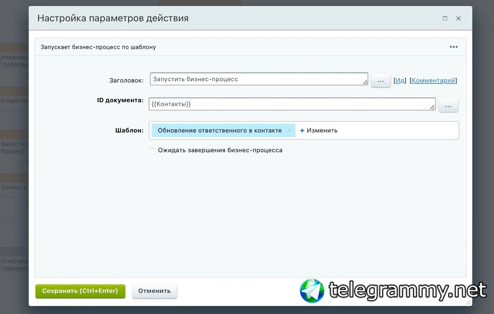This screenshot has width=494, height=314.
Task: Save settings with Сохранить (Ctrl+Enter) button
Action: click(80, 291)
